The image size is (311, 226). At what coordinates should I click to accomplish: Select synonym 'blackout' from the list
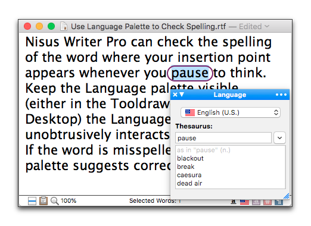click(x=190, y=158)
